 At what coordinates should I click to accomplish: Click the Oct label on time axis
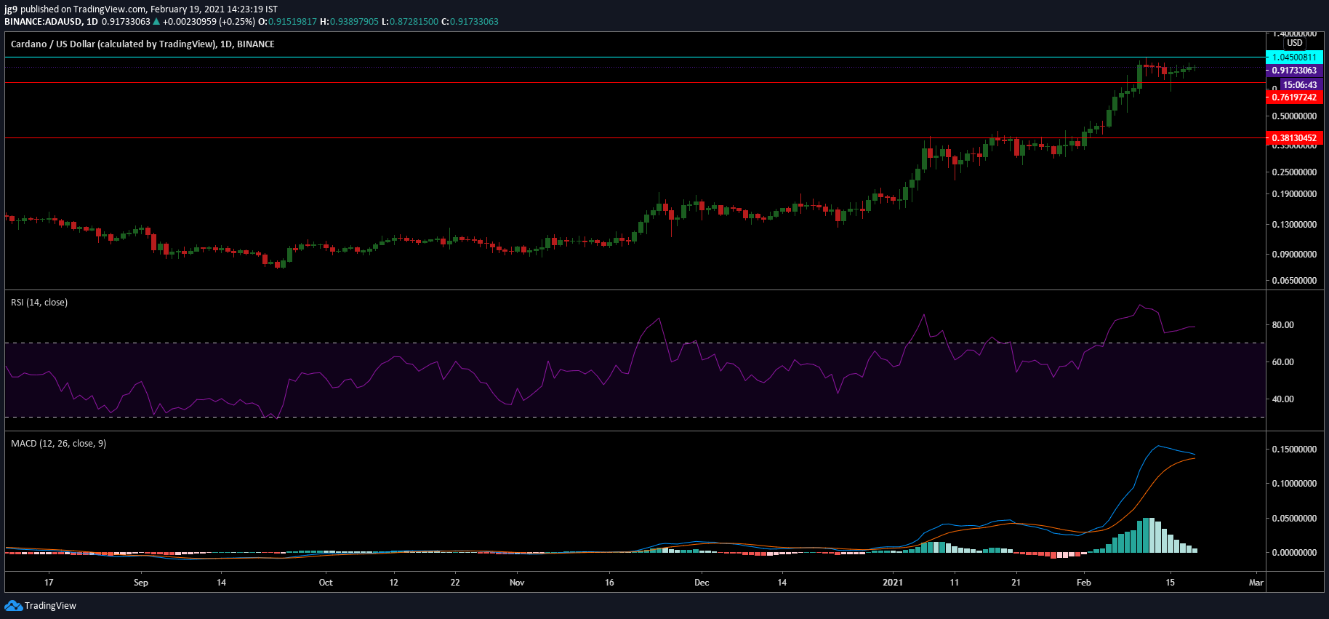326,583
